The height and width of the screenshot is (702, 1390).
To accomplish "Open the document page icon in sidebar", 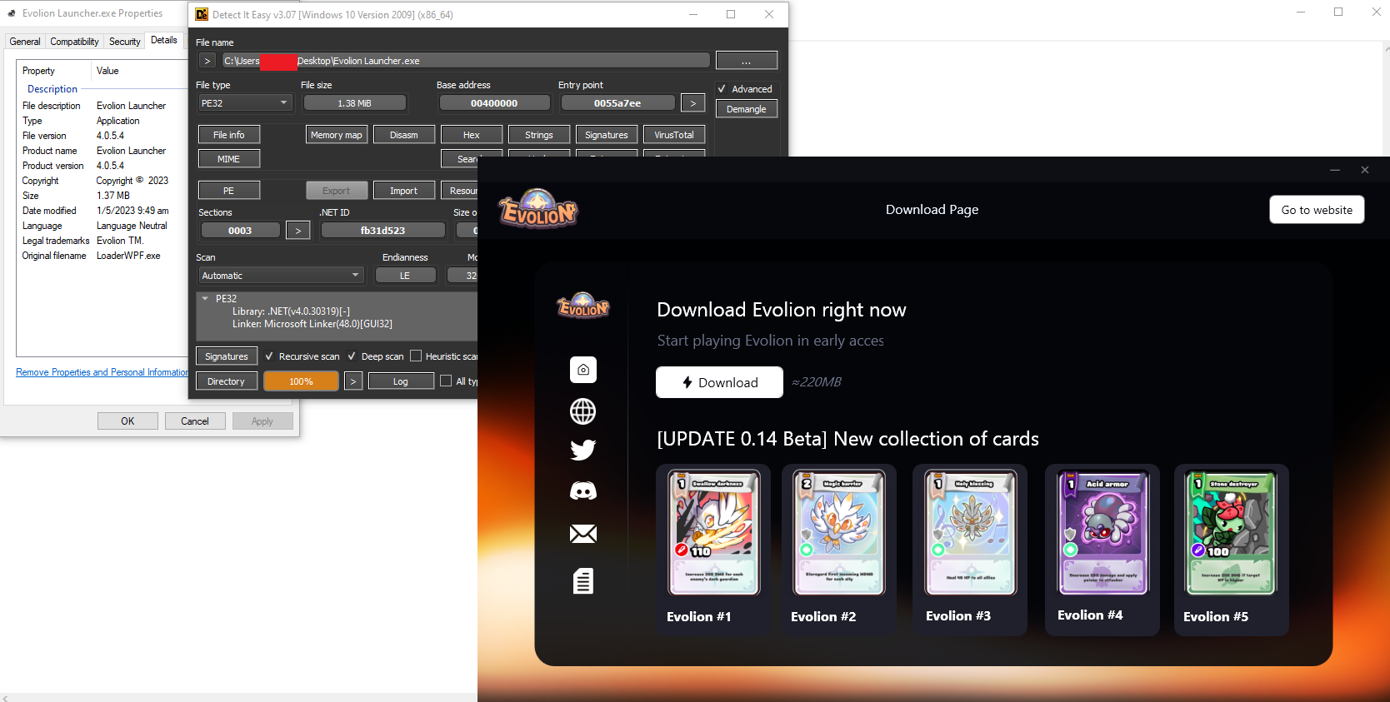I will pyautogui.click(x=583, y=580).
